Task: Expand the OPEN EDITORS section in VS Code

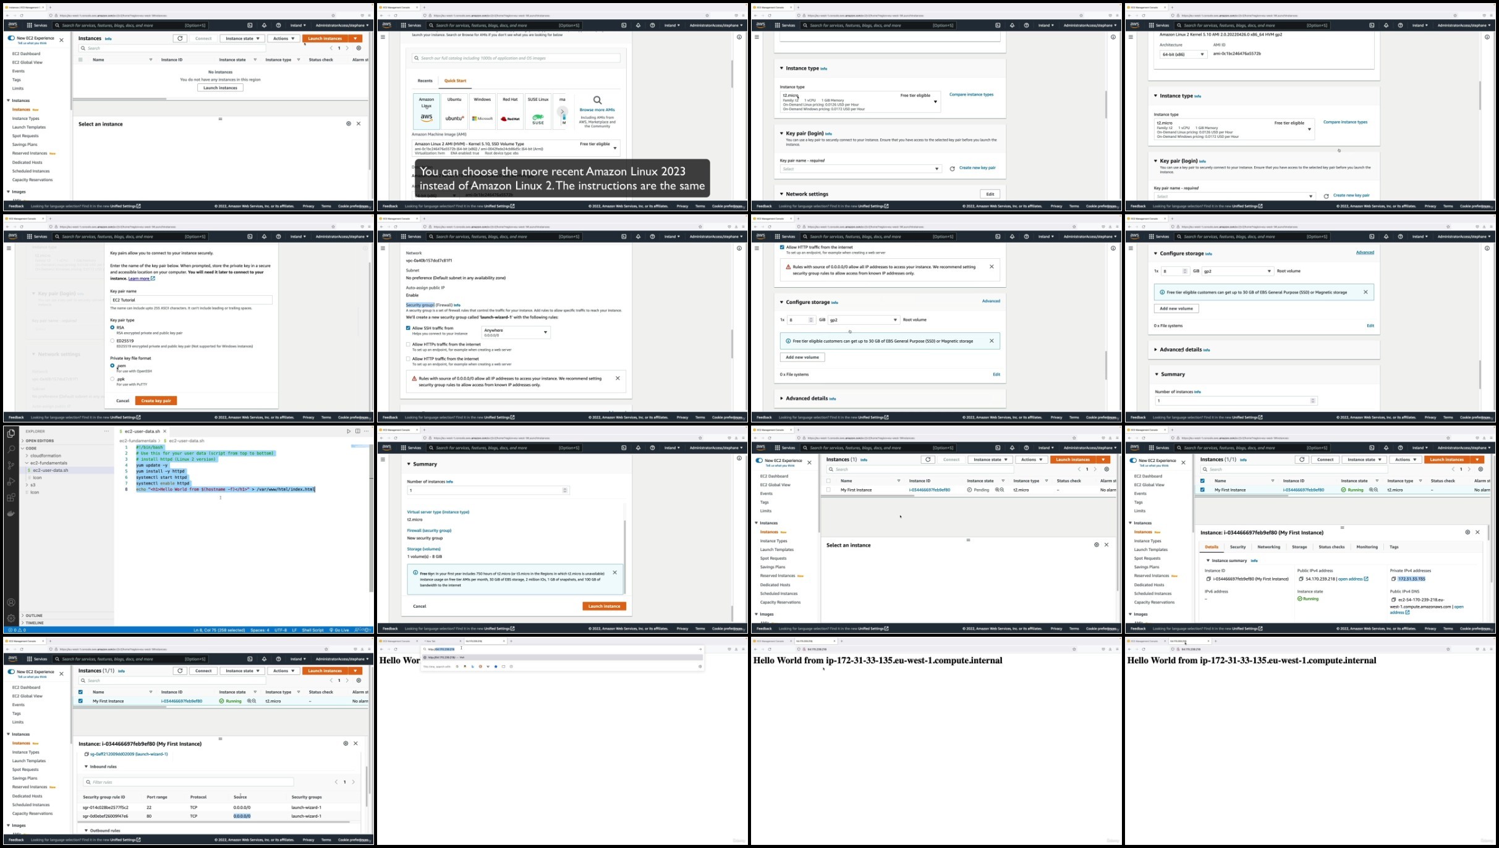Action: (40, 441)
